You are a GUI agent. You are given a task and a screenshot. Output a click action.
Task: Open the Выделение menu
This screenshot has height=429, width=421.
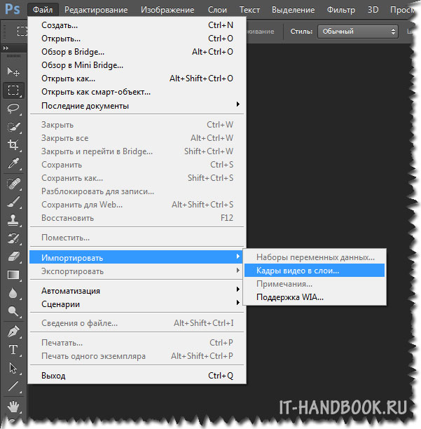tap(293, 10)
